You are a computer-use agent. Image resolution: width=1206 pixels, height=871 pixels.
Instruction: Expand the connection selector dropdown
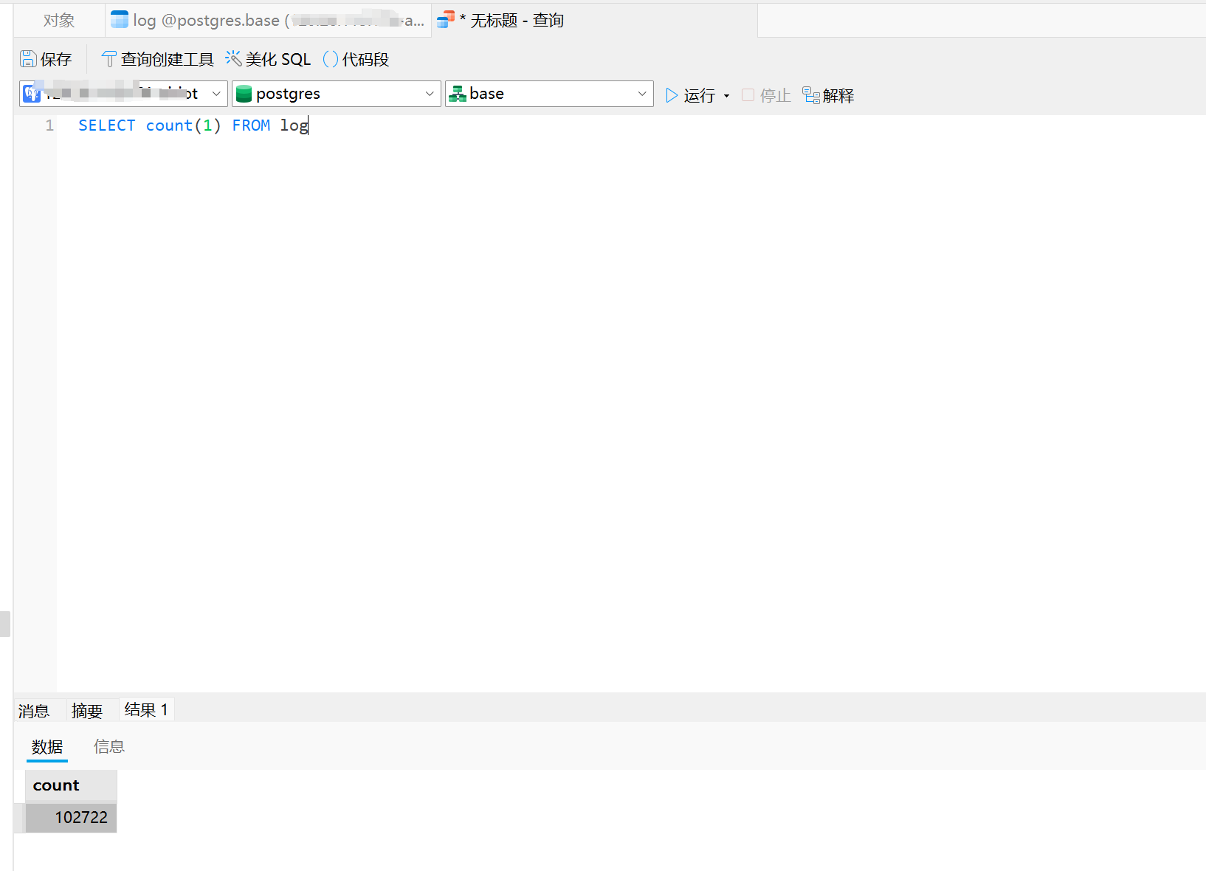216,94
